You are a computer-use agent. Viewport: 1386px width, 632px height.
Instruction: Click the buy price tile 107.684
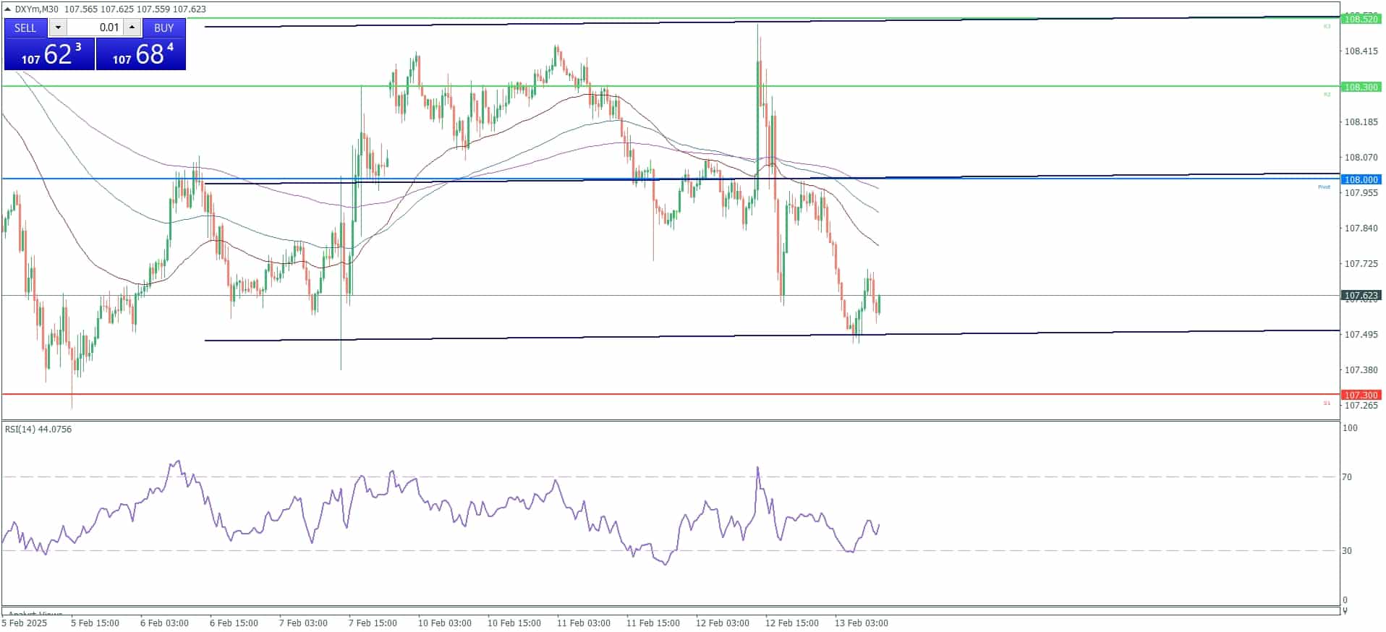click(x=141, y=54)
